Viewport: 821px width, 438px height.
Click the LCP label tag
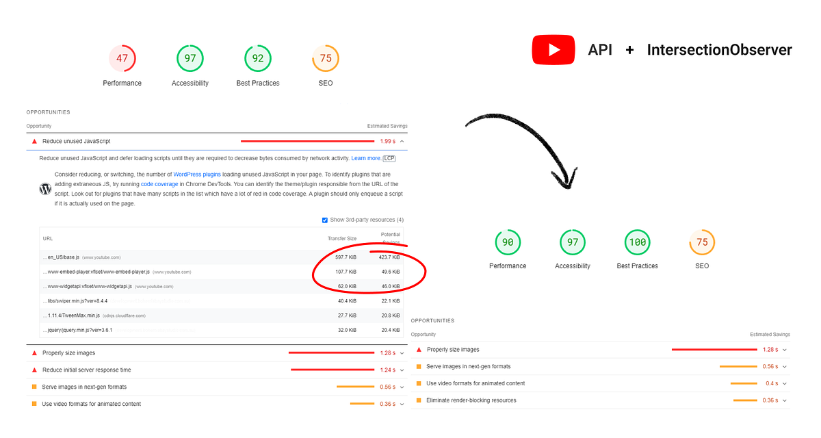click(x=389, y=158)
